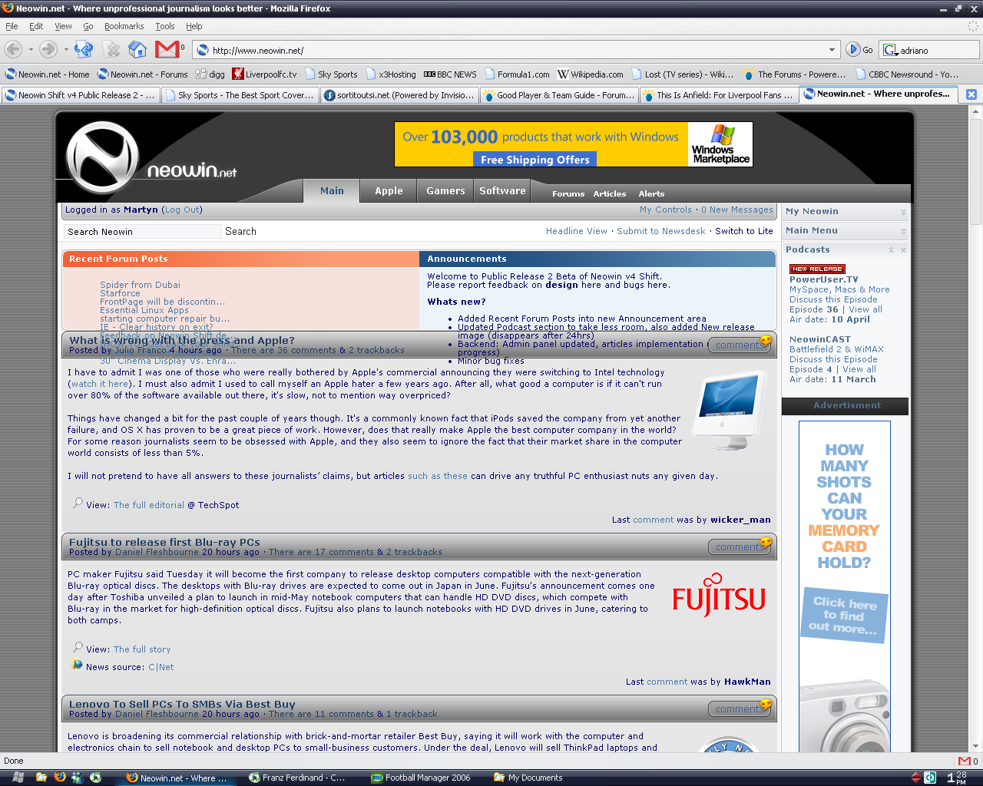Open the Gmail notifier icon in the toolbar
Image resolution: width=983 pixels, height=786 pixels.
167,49
